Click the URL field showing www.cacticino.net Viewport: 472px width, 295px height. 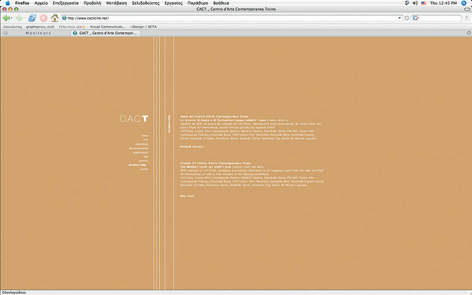coord(232,18)
